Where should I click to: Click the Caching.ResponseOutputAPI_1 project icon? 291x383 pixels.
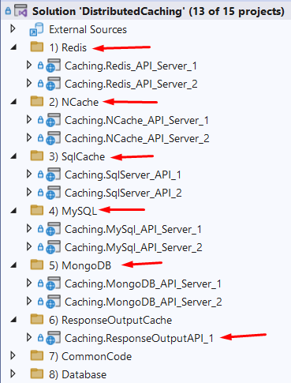53,338
